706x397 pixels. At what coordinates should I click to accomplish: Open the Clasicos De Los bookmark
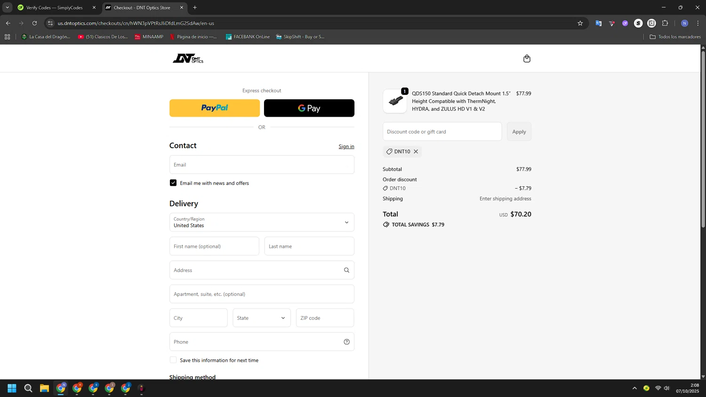click(x=103, y=37)
